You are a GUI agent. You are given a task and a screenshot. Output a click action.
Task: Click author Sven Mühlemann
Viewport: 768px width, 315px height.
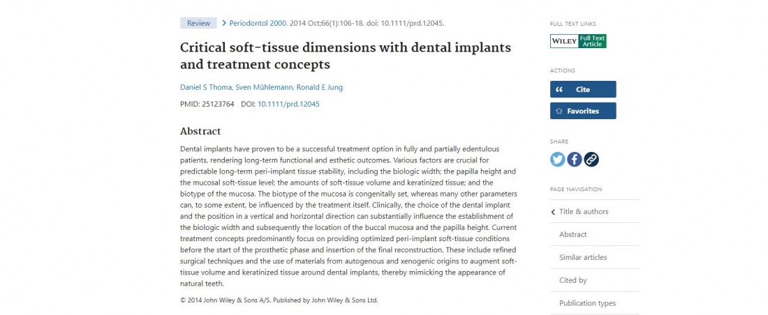pos(262,87)
